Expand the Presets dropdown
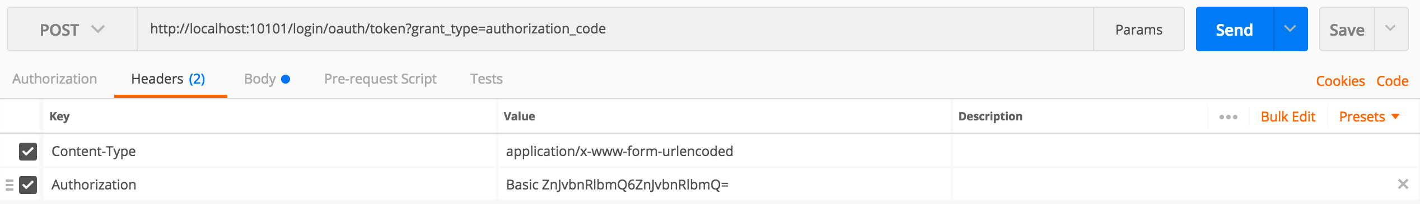 [x=1368, y=117]
